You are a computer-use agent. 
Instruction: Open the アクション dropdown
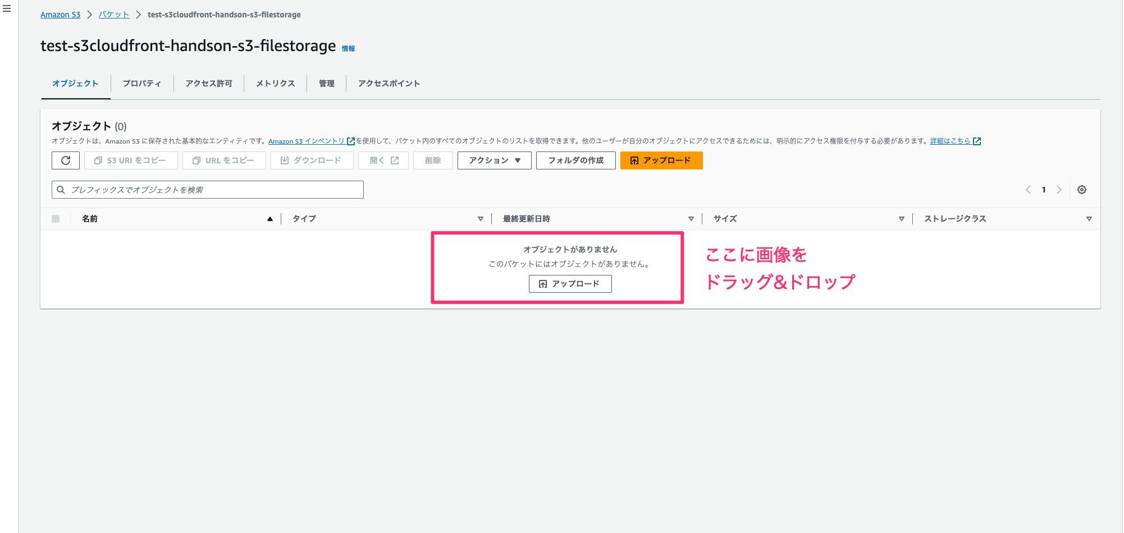494,160
